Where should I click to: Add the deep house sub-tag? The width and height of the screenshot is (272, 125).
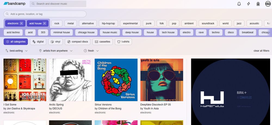click(132, 32)
